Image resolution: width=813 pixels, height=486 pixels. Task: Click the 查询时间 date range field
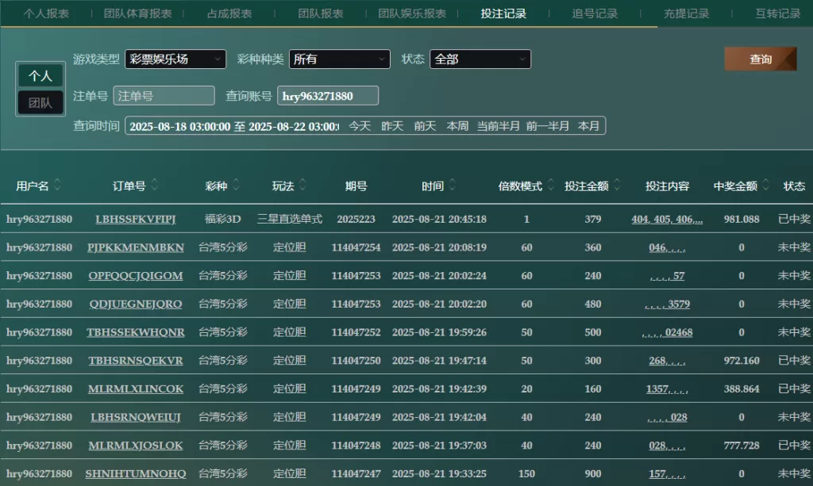pyautogui.click(x=234, y=126)
